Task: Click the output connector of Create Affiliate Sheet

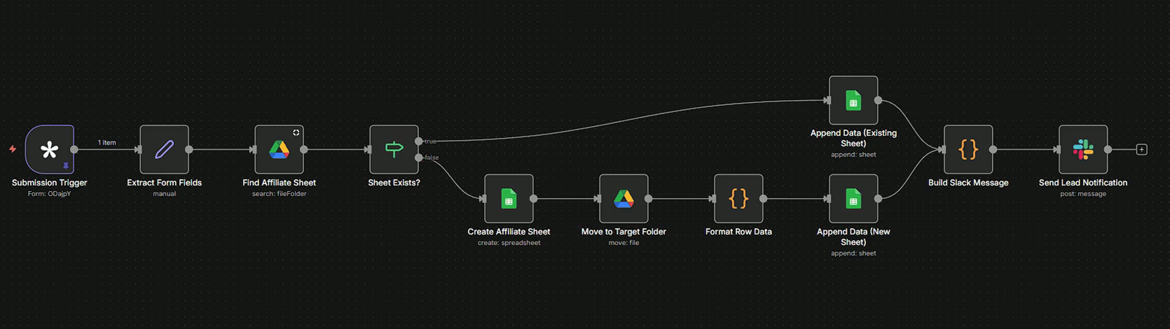Action: (x=534, y=199)
